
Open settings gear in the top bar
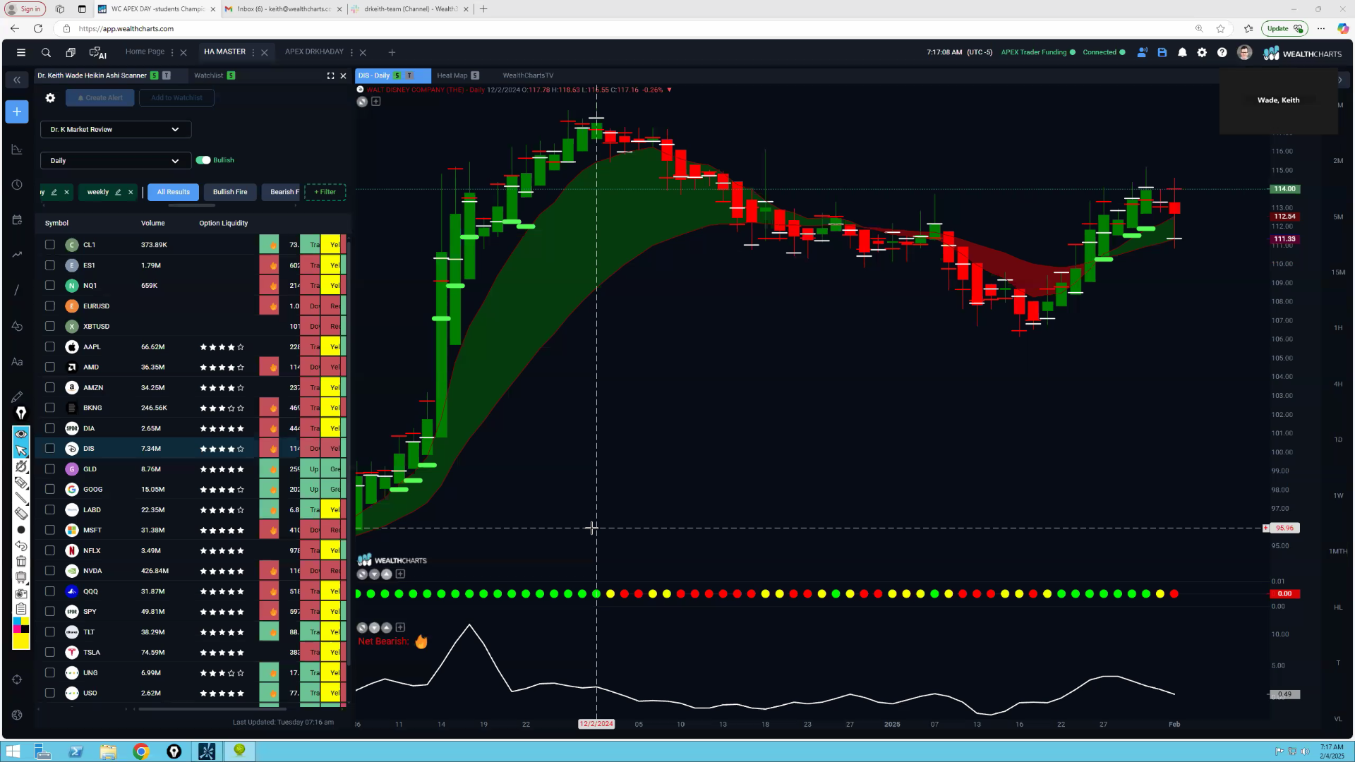[1202, 52]
